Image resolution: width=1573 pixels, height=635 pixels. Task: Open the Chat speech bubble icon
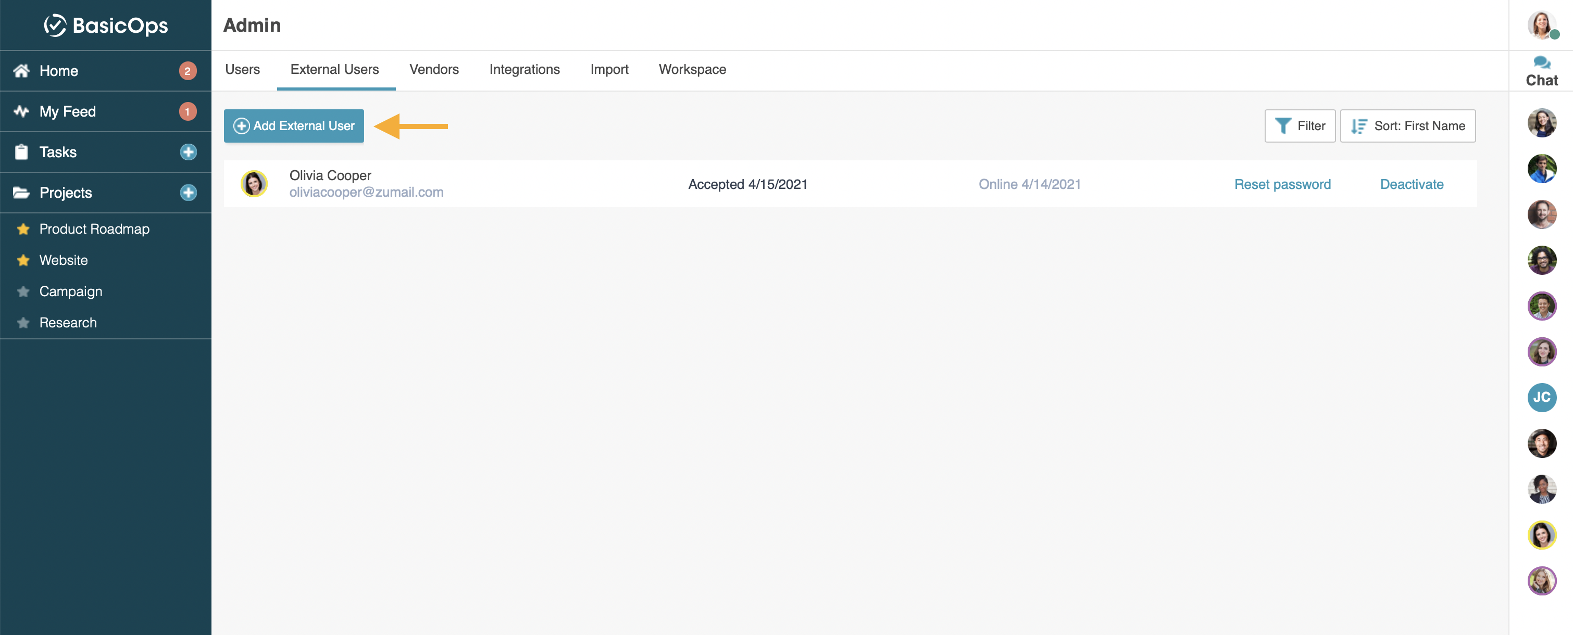click(1541, 62)
